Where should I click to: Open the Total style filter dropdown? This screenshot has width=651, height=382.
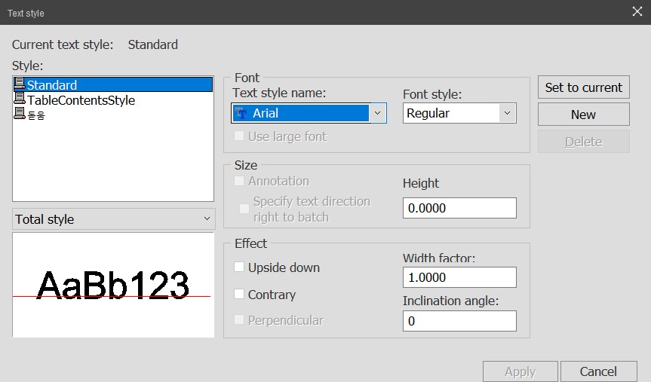click(x=113, y=219)
